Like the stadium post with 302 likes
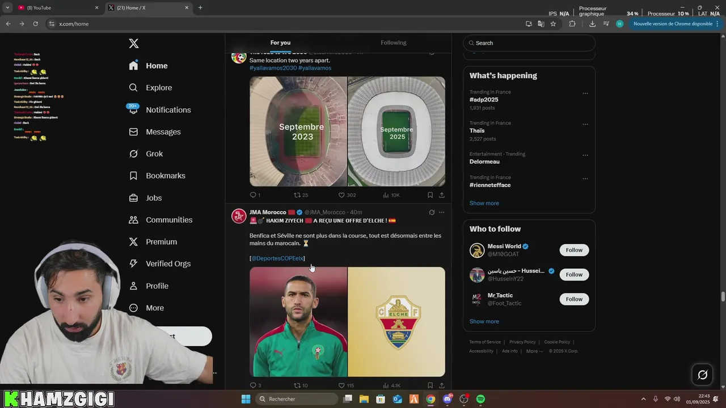 coord(347,195)
